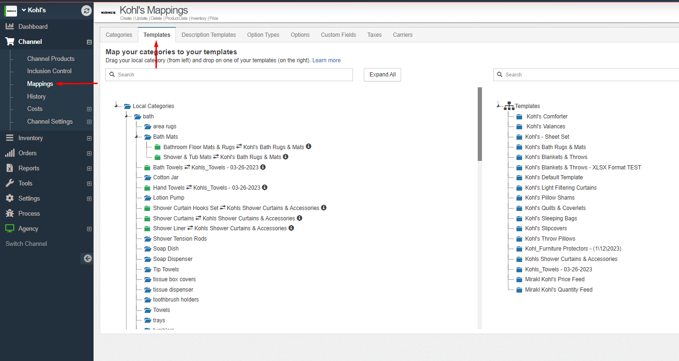Click the Channel shopping cart icon

[x=9, y=42]
